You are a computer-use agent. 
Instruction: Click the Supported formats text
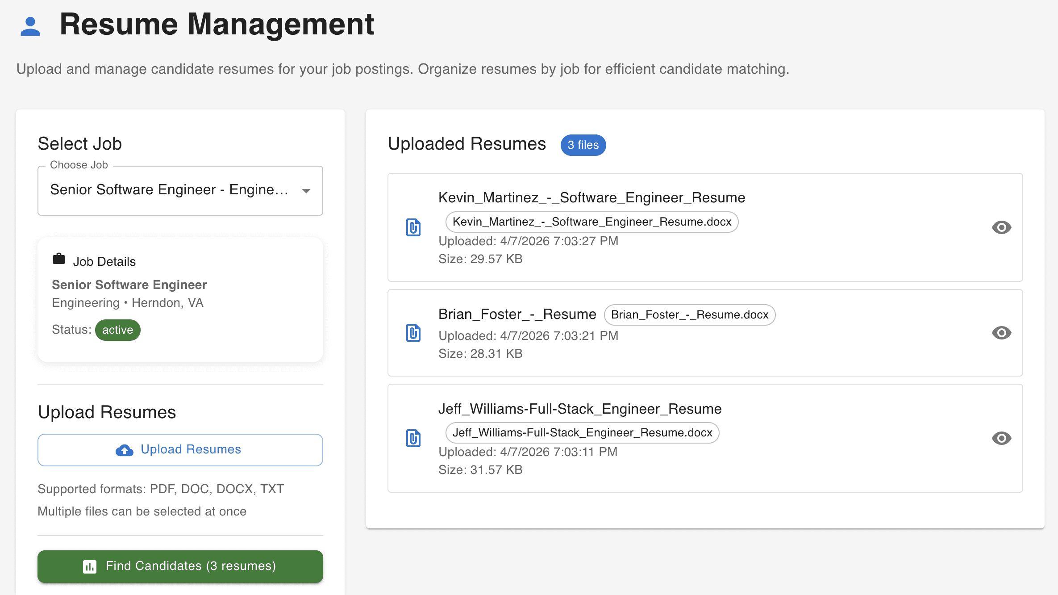coord(161,489)
